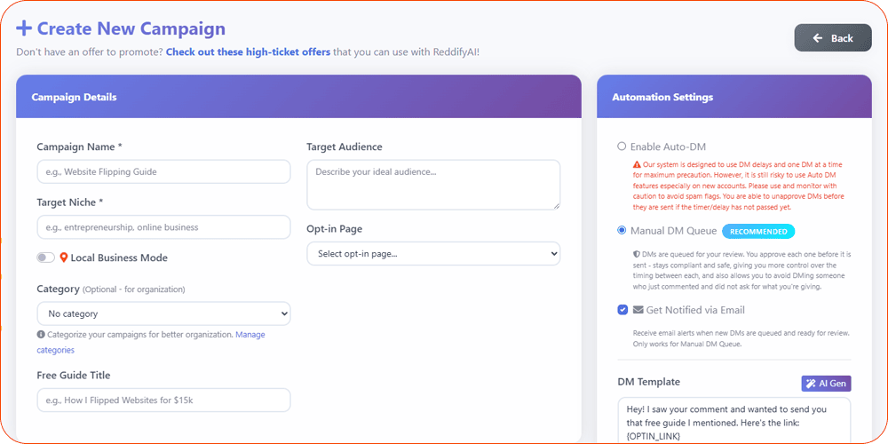Screen dimensions: 888x444
Task: Expand the Opt-in Page select dropdown
Action: tap(433, 254)
